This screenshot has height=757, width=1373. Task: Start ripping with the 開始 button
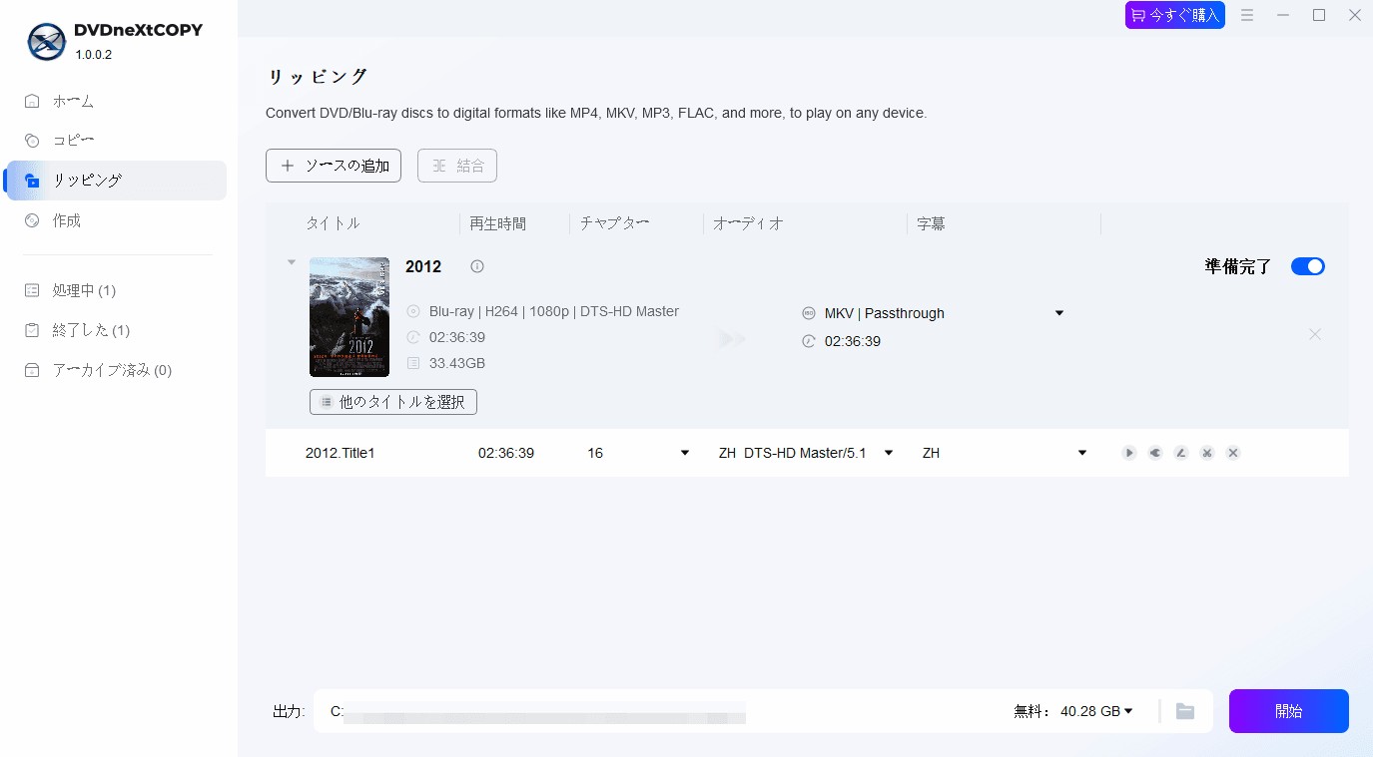pyautogui.click(x=1289, y=711)
